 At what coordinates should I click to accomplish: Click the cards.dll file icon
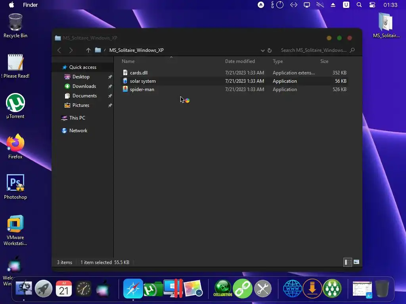[x=125, y=73]
